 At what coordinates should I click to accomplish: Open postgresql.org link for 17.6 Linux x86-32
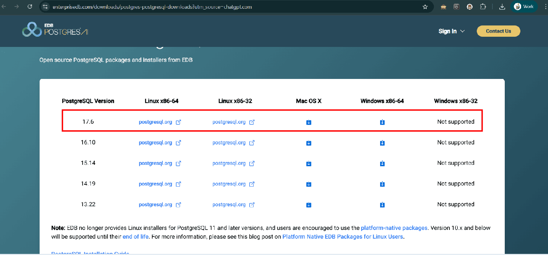[x=233, y=122]
